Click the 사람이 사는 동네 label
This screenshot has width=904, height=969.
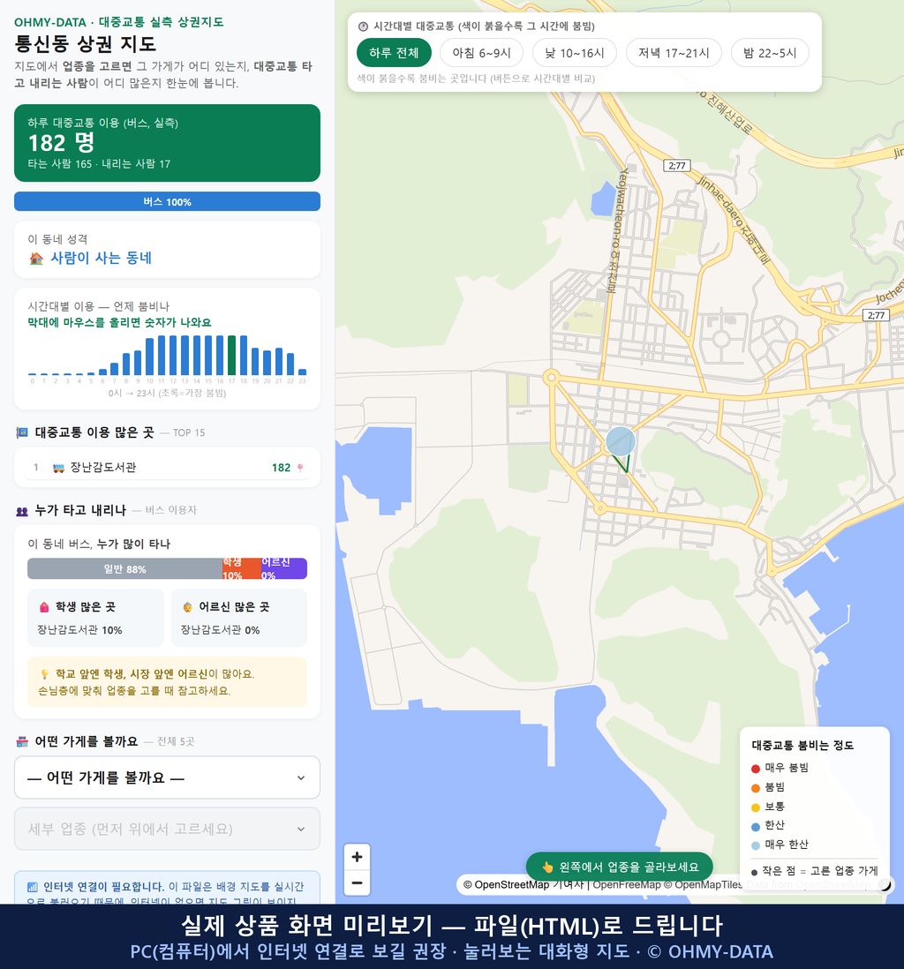point(101,258)
